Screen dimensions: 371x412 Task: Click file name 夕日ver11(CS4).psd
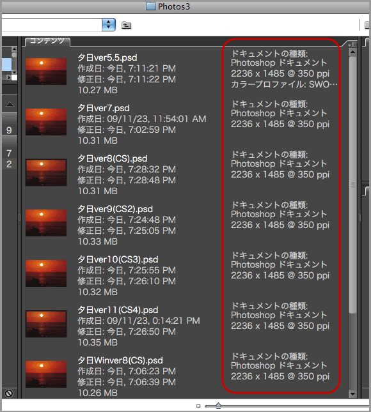(118, 310)
